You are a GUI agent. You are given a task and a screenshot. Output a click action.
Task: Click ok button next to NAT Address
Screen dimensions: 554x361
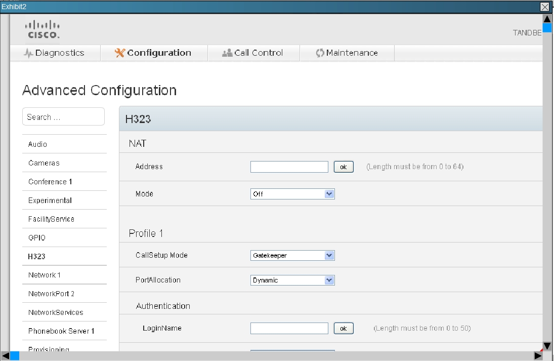pos(344,167)
